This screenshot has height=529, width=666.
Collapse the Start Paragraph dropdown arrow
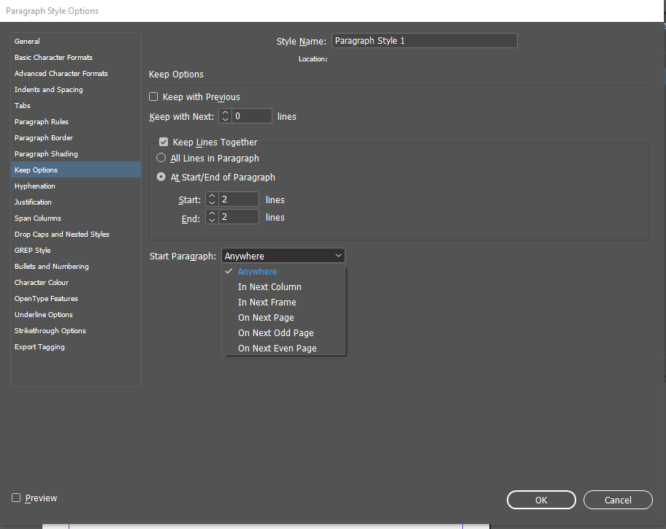pyautogui.click(x=338, y=256)
